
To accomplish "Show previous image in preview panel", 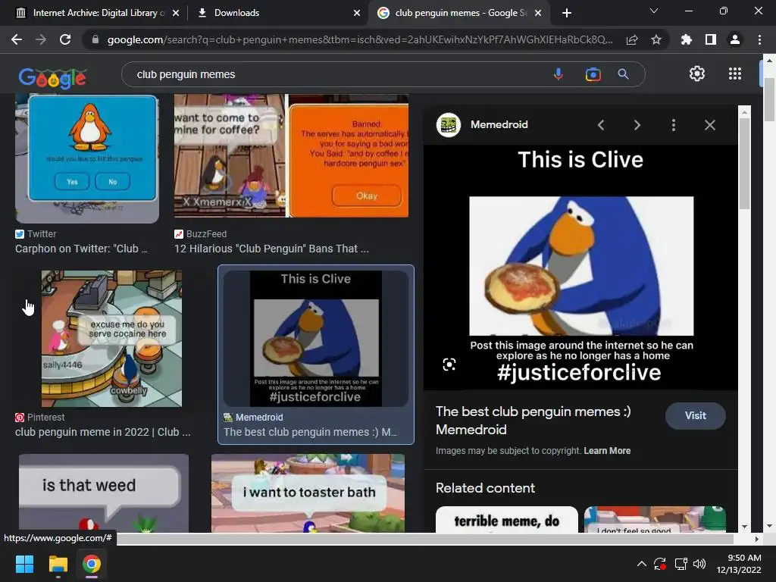I will click(601, 125).
